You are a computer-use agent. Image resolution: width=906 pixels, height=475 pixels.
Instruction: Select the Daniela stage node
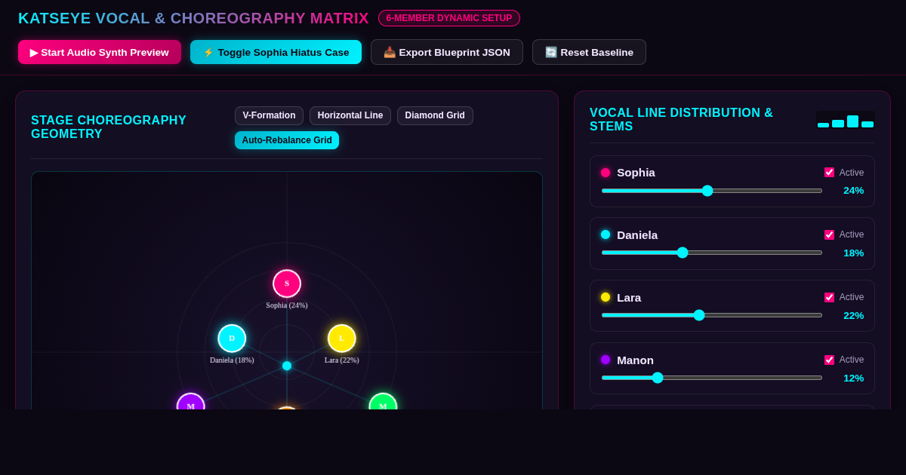pyautogui.click(x=232, y=339)
